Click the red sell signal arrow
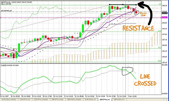 pyautogui.click(x=14, y=49)
